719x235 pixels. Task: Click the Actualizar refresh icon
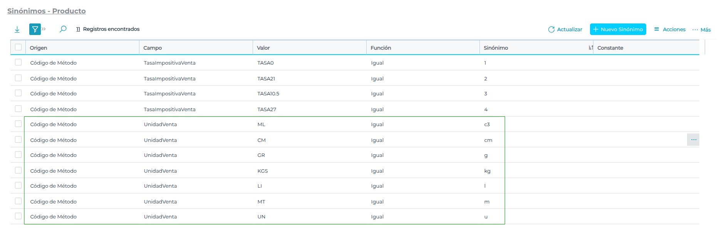[x=551, y=30]
